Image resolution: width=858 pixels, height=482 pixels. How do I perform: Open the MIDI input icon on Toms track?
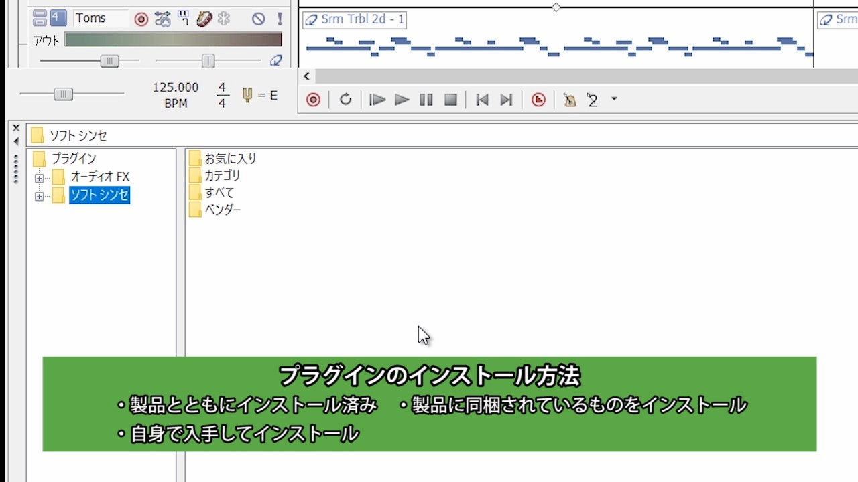click(182, 19)
